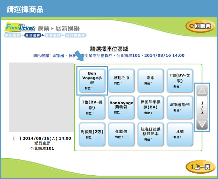The height and width of the screenshot is (179, 218).
Task: Pick the 倖田熊手機繩(BV) tile
Action: [151, 108]
